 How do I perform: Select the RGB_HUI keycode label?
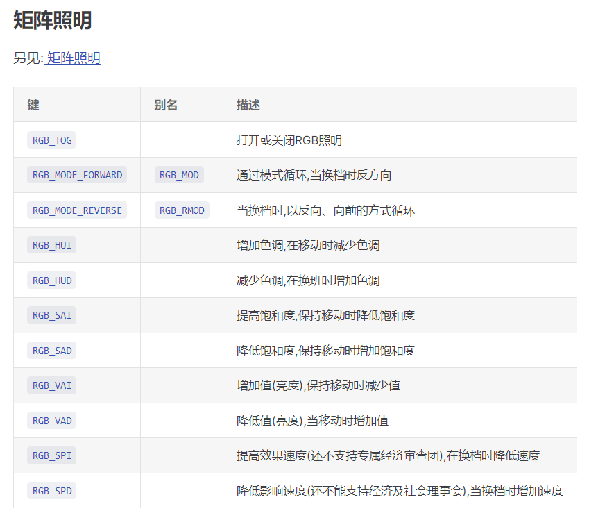(x=52, y=245)
